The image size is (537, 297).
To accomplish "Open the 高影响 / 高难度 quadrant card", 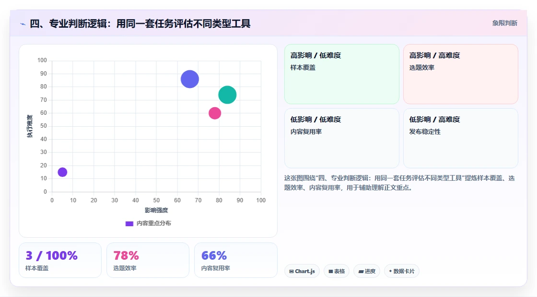I will [x=461, y=74].
